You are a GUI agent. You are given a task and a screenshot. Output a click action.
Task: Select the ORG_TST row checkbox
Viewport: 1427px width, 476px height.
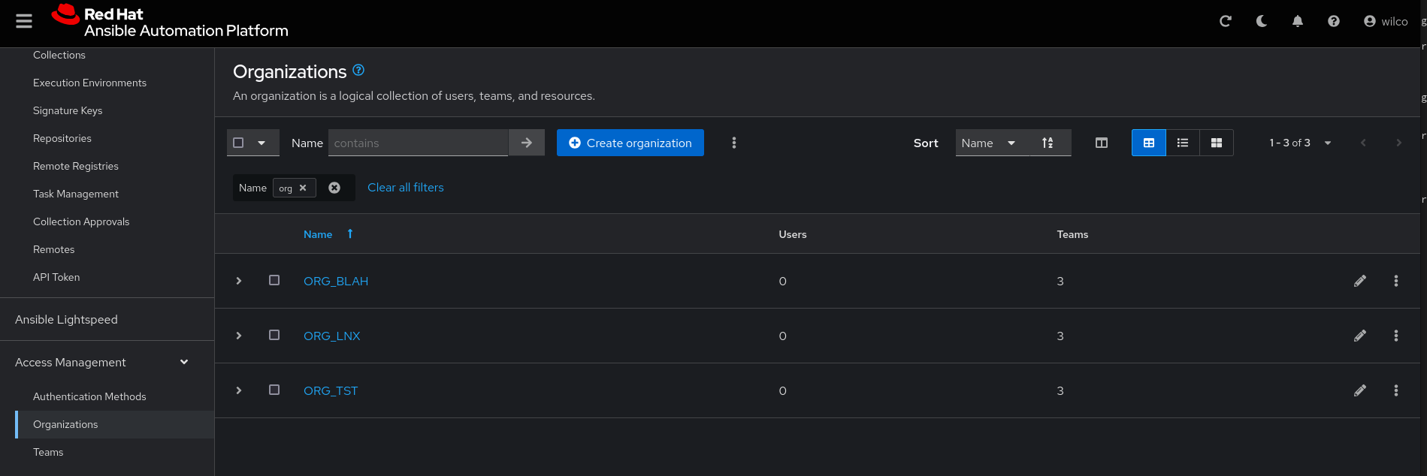[274, 390]
